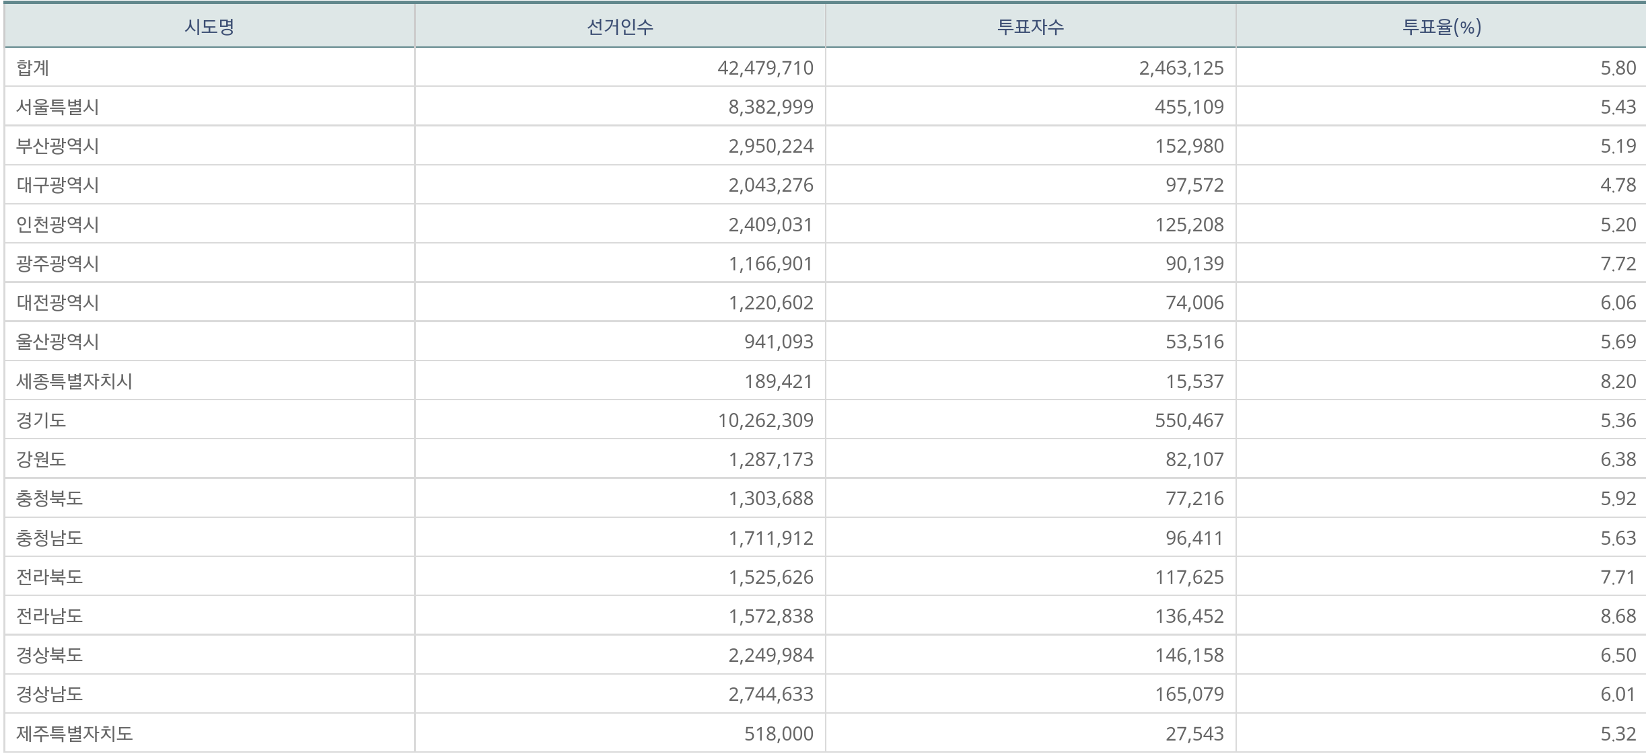Select the 인천광역시 row name
This screenshot has height=754, width=1646.
click(58, 225)
